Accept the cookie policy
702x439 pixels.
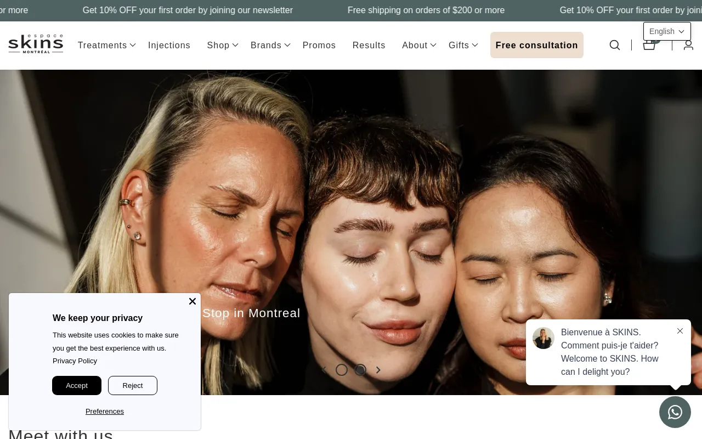76,385
